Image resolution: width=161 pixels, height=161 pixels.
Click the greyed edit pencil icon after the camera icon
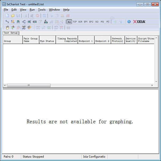tap(40, 22)
